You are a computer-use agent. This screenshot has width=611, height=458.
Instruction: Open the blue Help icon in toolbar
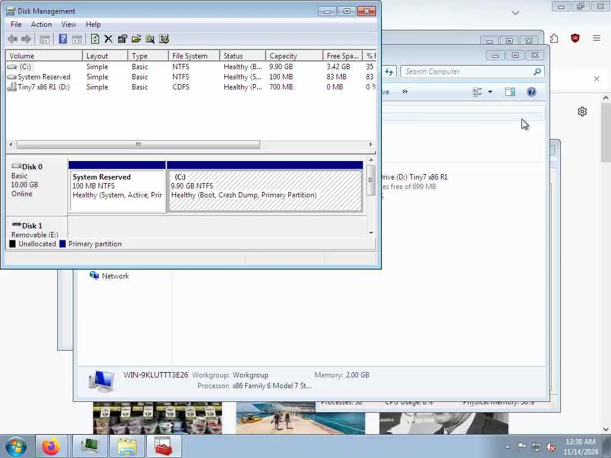[x=63, y=39]
